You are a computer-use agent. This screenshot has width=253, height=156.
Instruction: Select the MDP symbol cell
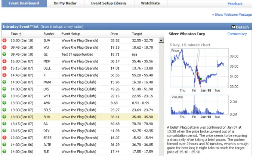click(x=47, y=61)
